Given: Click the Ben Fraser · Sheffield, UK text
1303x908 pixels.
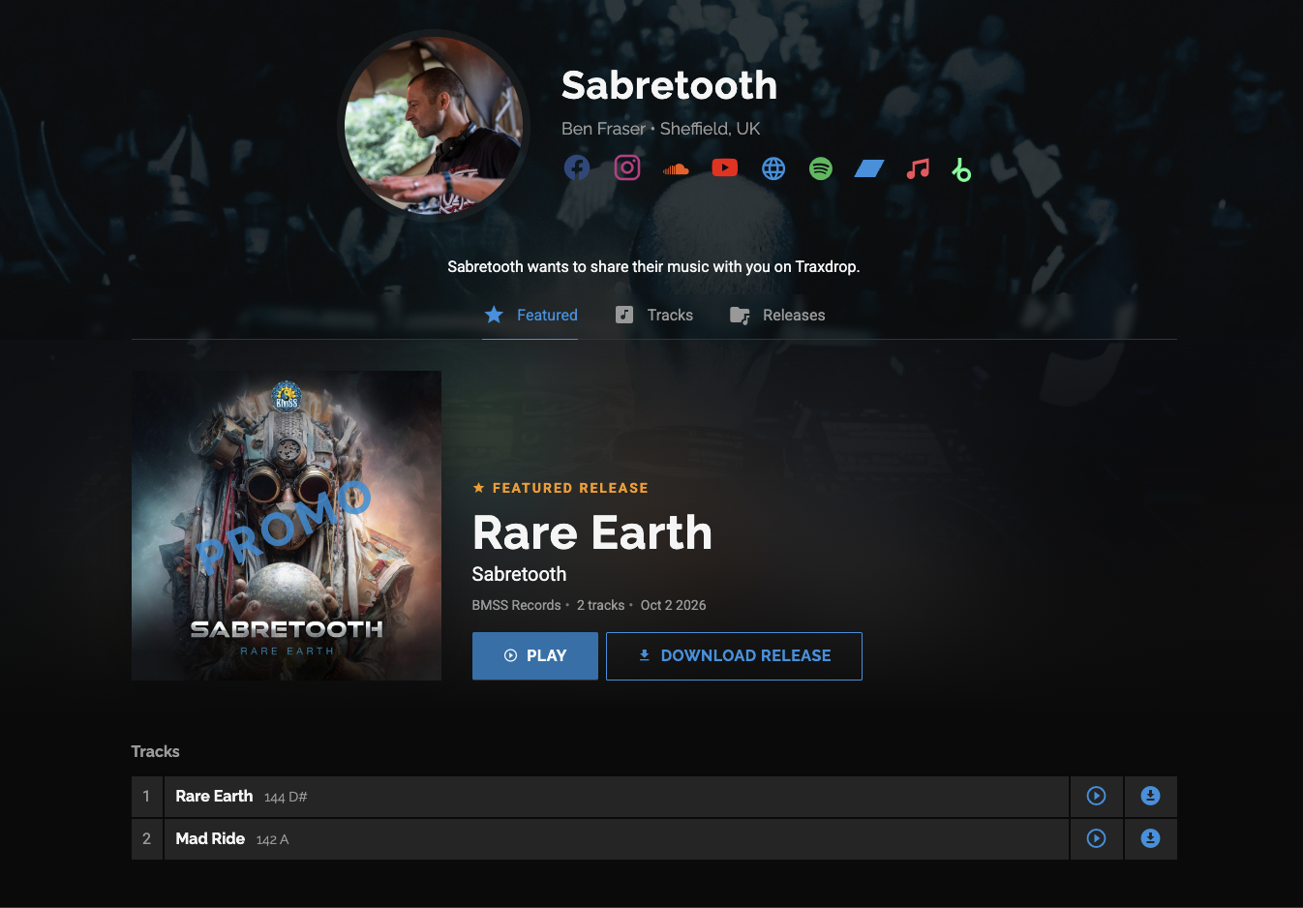Looking at the screenshot, I should [661, 129].
